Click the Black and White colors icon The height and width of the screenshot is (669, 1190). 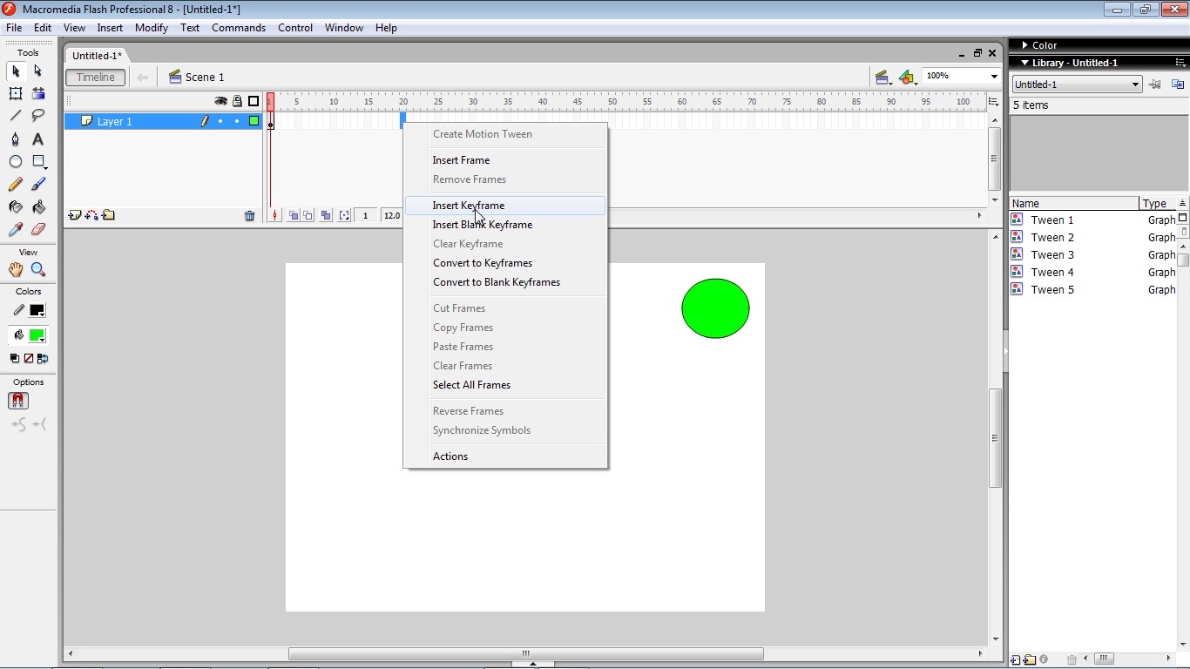tap(15, 358)
